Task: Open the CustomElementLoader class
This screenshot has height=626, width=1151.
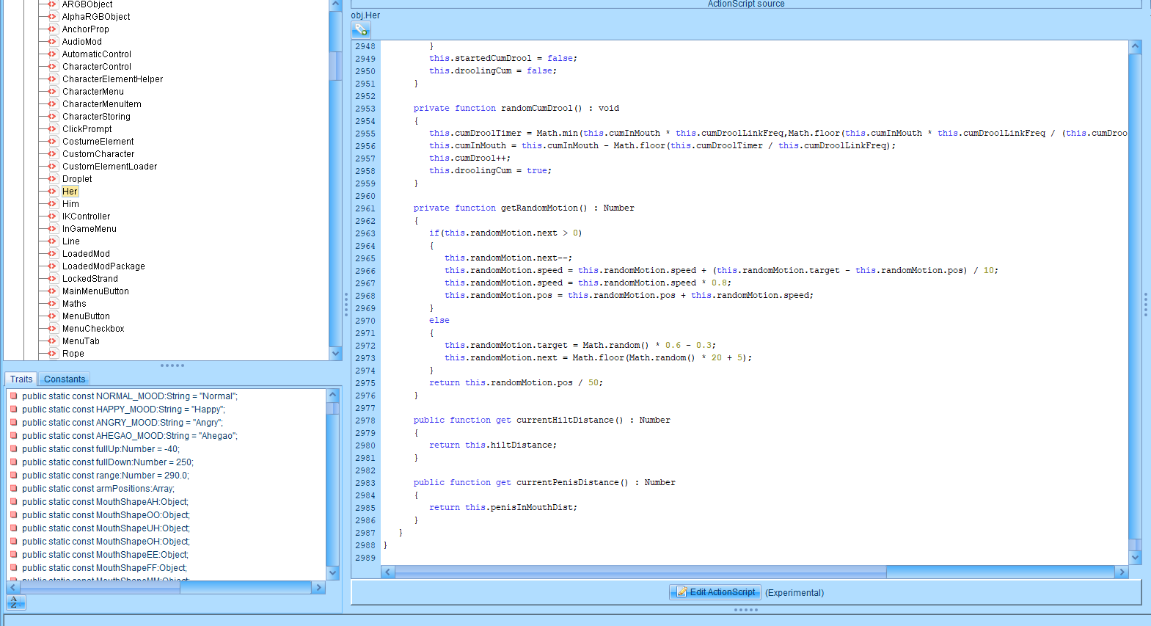Action: (x=109, y=167)
